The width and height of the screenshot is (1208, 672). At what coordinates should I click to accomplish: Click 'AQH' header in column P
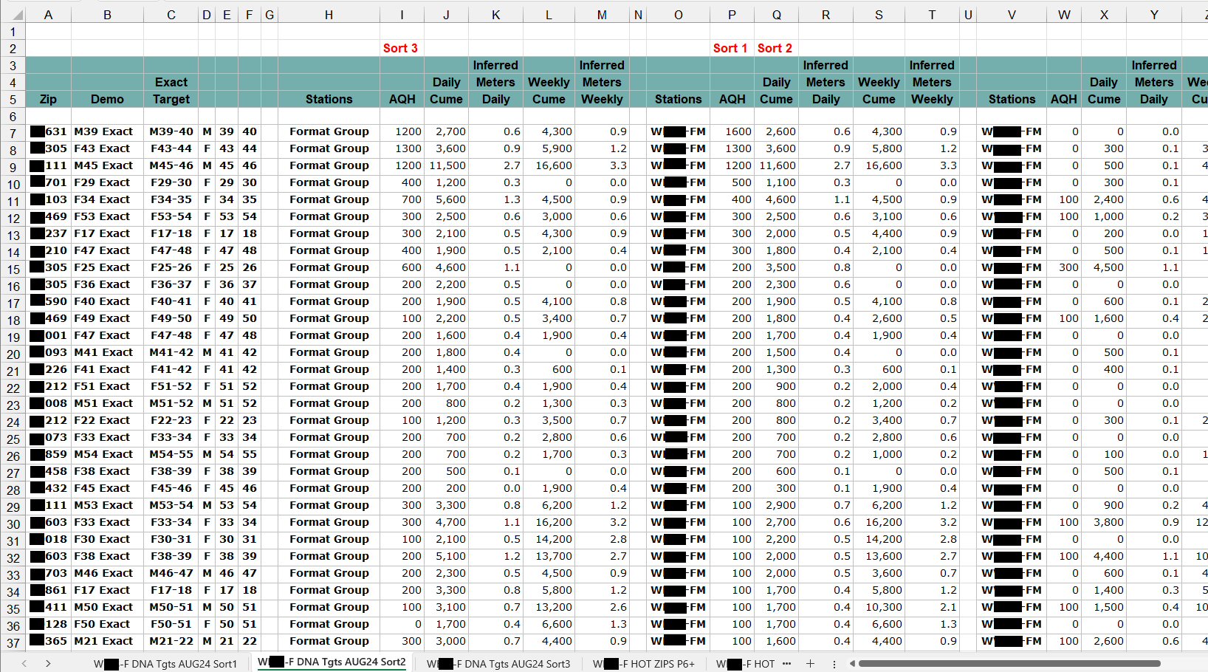(732, 99)
